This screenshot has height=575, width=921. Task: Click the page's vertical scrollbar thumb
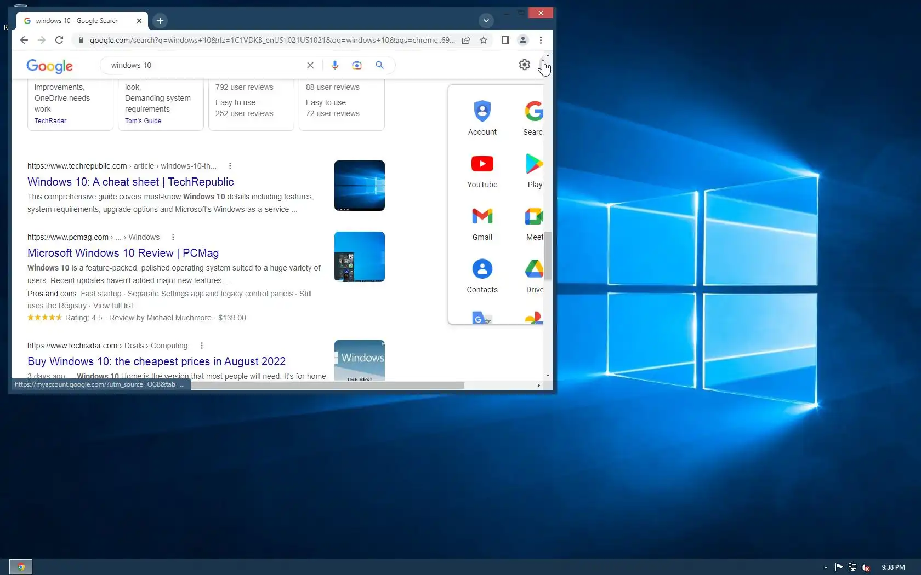pos(548,256)
